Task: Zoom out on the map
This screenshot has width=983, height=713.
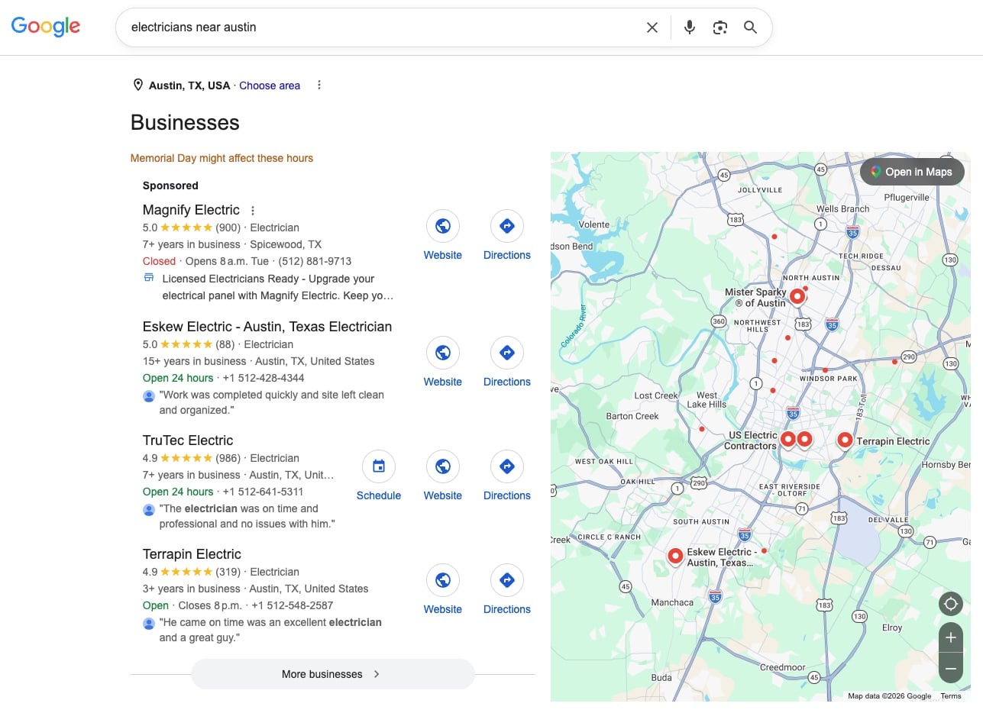Action: (x=951, y=669)
